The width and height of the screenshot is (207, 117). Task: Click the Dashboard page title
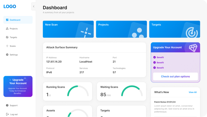[x=55, y=8]
